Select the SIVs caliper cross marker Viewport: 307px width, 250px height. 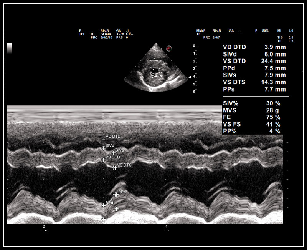114,153
